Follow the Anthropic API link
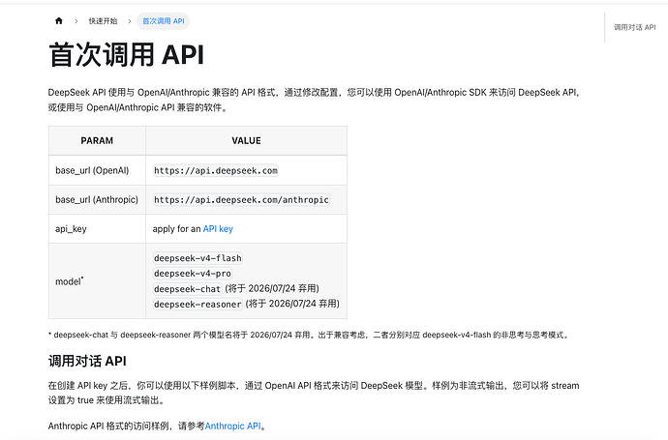This screenshot has height=440, width=668. [232, 425]
